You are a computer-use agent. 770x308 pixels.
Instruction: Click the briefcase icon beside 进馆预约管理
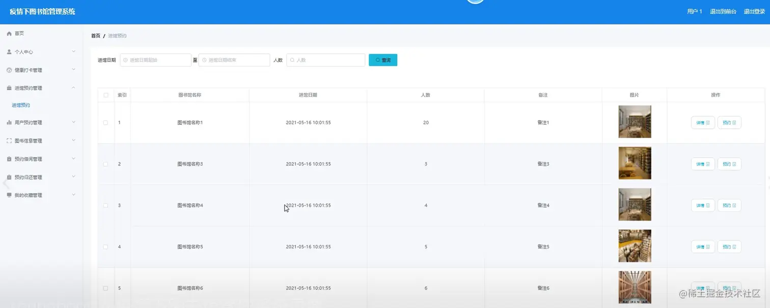click(9, 88)
